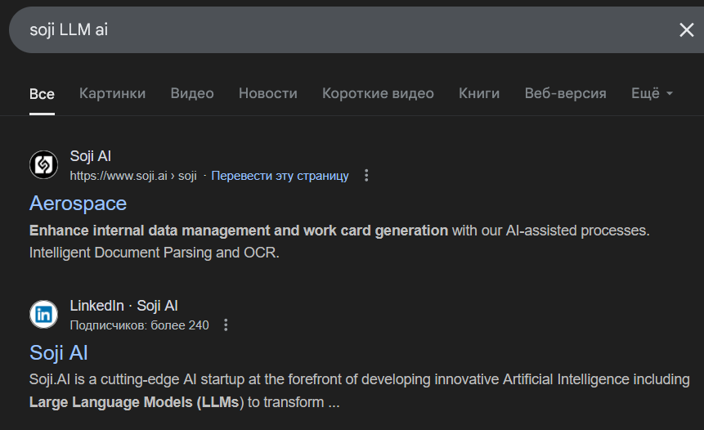
Task: Switch to "Веб-версия" web tab
Action: pyautogui.click(x=566, y=93)
